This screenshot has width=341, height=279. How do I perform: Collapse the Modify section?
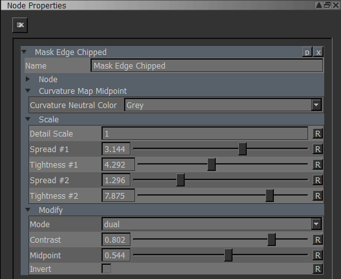tap(28, 210)
